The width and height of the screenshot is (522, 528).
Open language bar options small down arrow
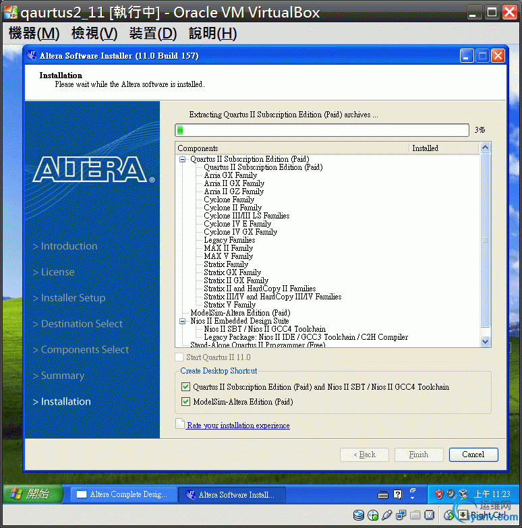(413, 498)
